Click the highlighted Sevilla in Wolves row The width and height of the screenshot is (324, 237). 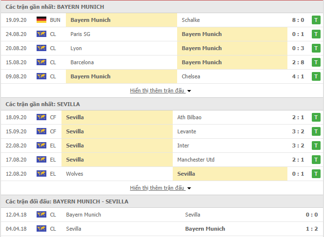coord(186,174)
